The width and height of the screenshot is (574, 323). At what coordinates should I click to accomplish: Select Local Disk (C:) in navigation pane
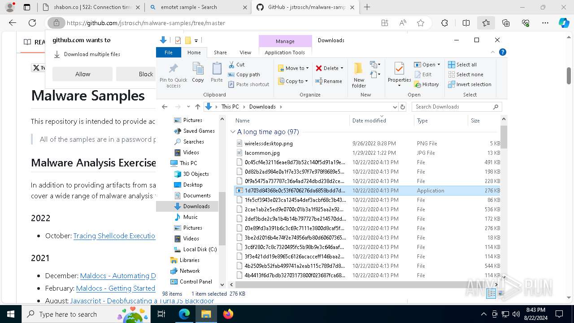[x=200, y=249]
